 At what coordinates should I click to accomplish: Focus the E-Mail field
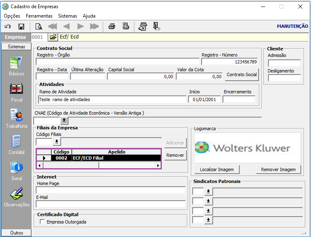(111, 204)
